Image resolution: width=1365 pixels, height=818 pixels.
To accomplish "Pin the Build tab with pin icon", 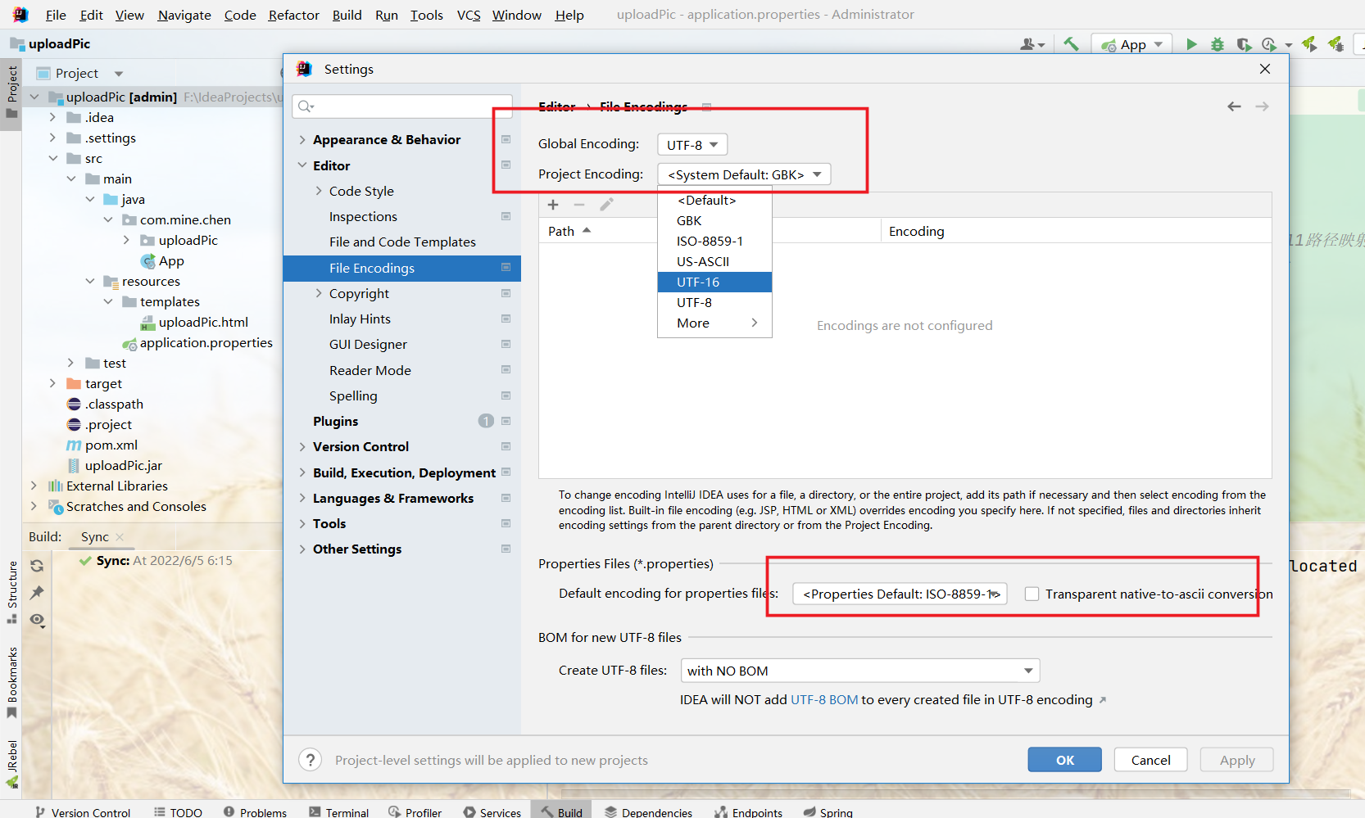I will (37, 593).
